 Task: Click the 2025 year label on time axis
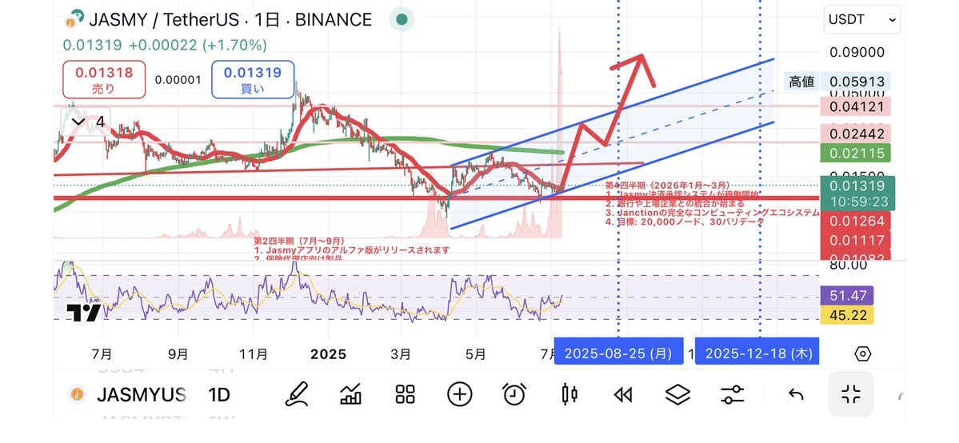coord(329,354)
